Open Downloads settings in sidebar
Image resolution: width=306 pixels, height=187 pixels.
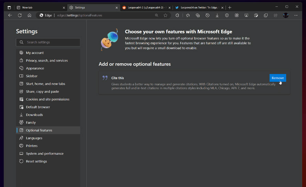[x=48, y=115]
